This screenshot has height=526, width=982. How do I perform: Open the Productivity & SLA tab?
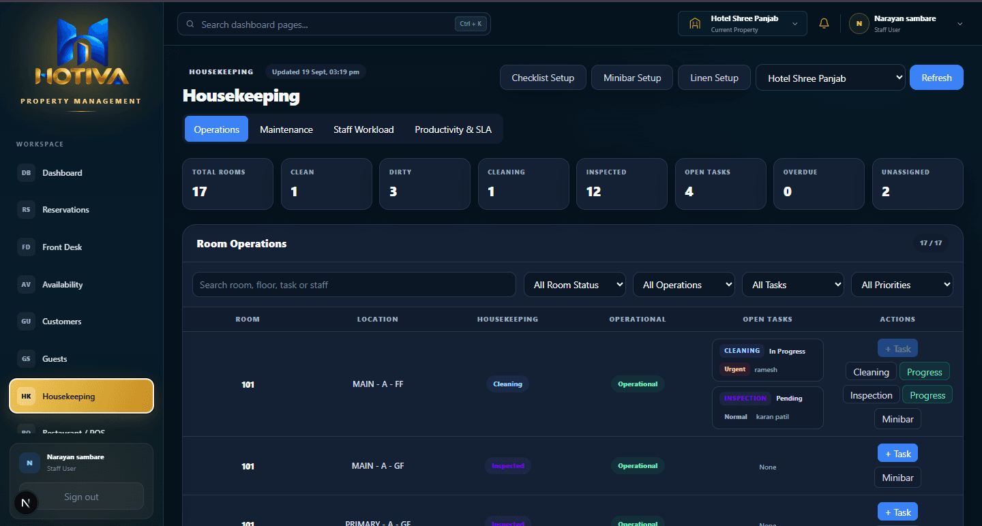pyautogui.click(x=453, y=129)
